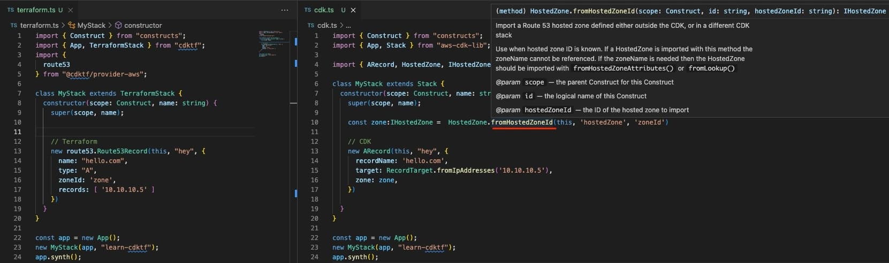Click TS icon in cdk.ts breadcrumb
Image resolution: width=889 pixels, height=263 pixels.
[x=311, y=25]
